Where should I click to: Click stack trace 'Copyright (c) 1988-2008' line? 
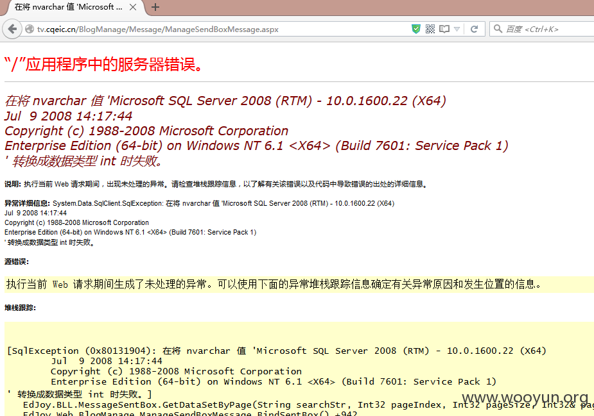(x=176, y=371)
